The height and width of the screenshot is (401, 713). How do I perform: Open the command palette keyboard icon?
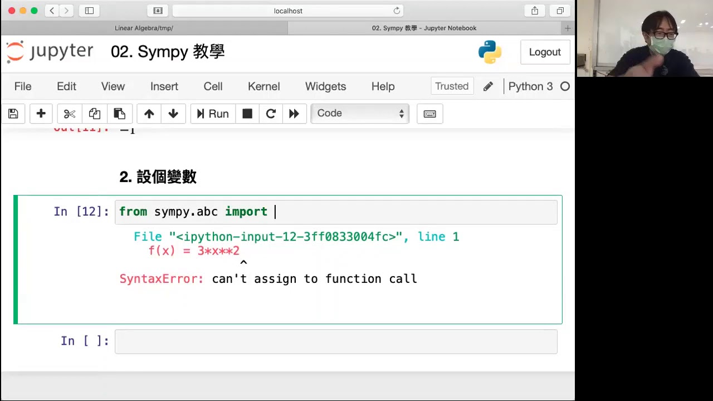429,114
